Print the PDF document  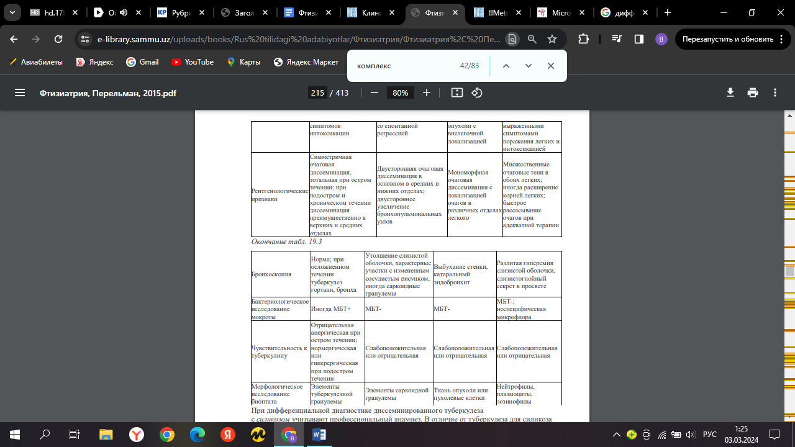pyautogui.click(x=753, y=93)
